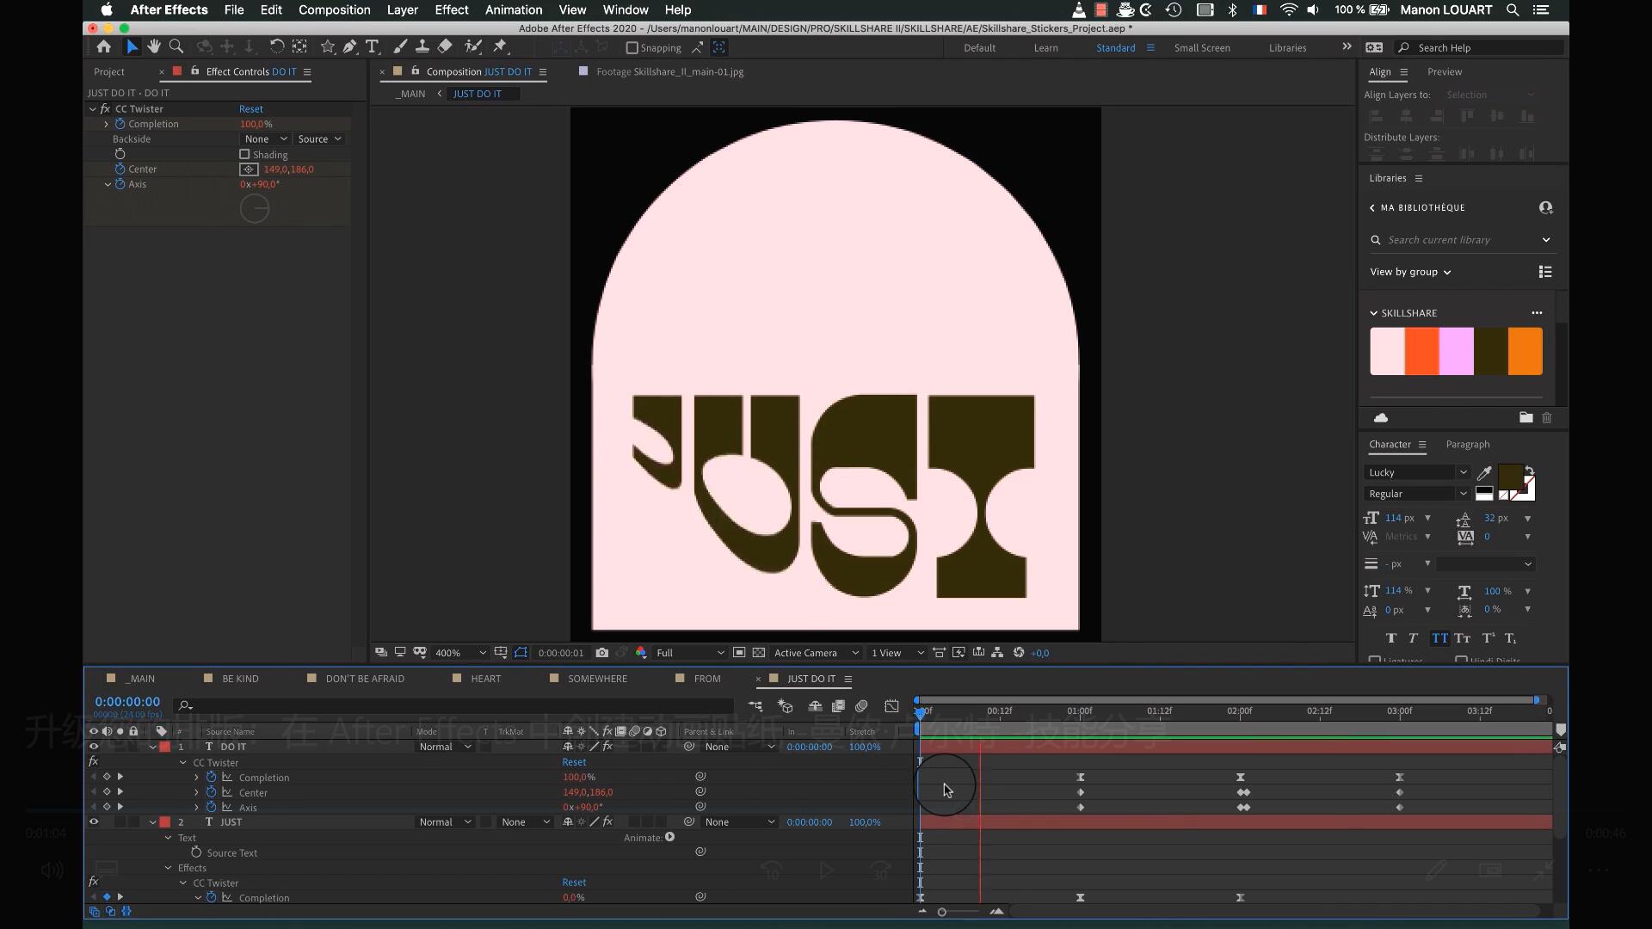Take a snapshot with camera icon
Image resolution: width=1652 pixels, height=929 pixels.
(602, 653)
